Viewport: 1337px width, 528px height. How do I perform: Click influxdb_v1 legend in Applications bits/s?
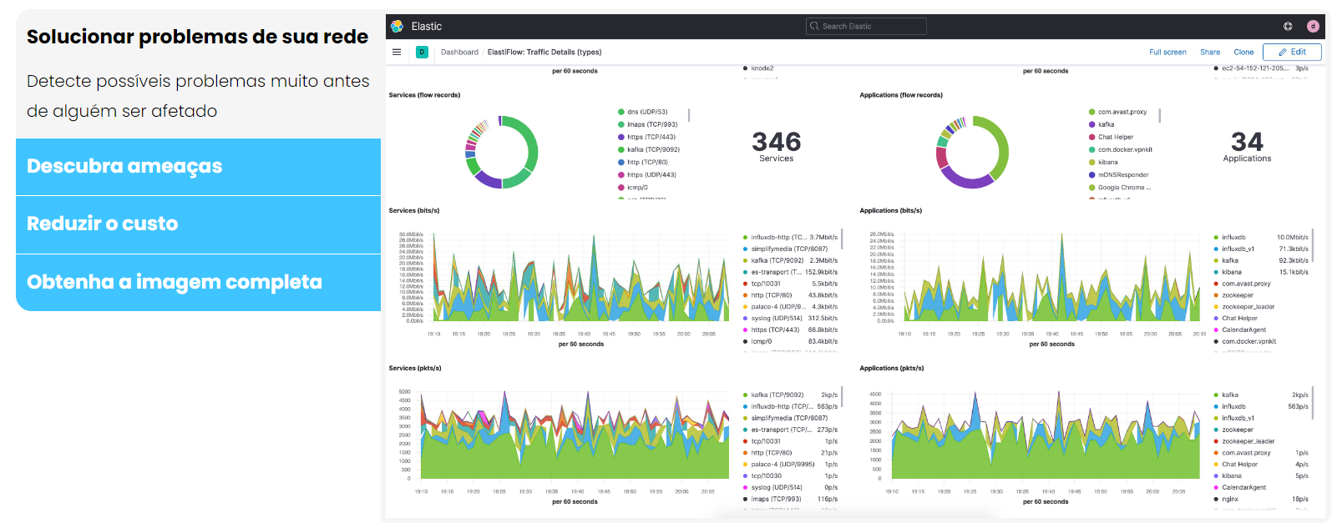click(1261, 249)
